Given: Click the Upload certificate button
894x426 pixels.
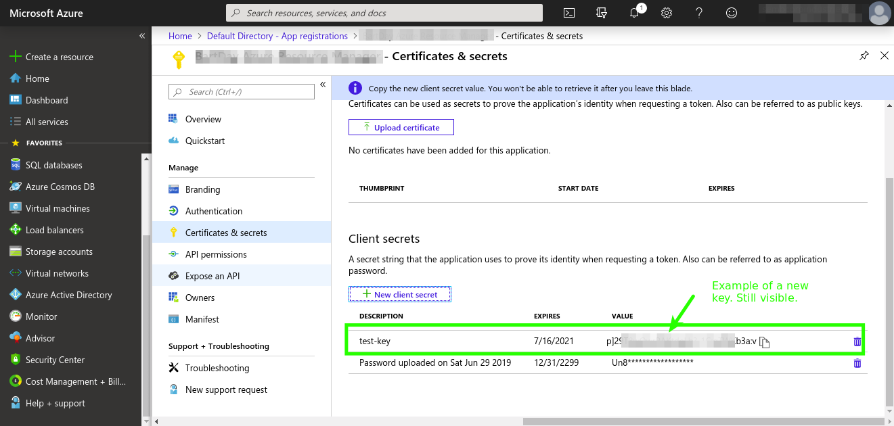Looking at the screenshot, I should click(x=401, y=127).
